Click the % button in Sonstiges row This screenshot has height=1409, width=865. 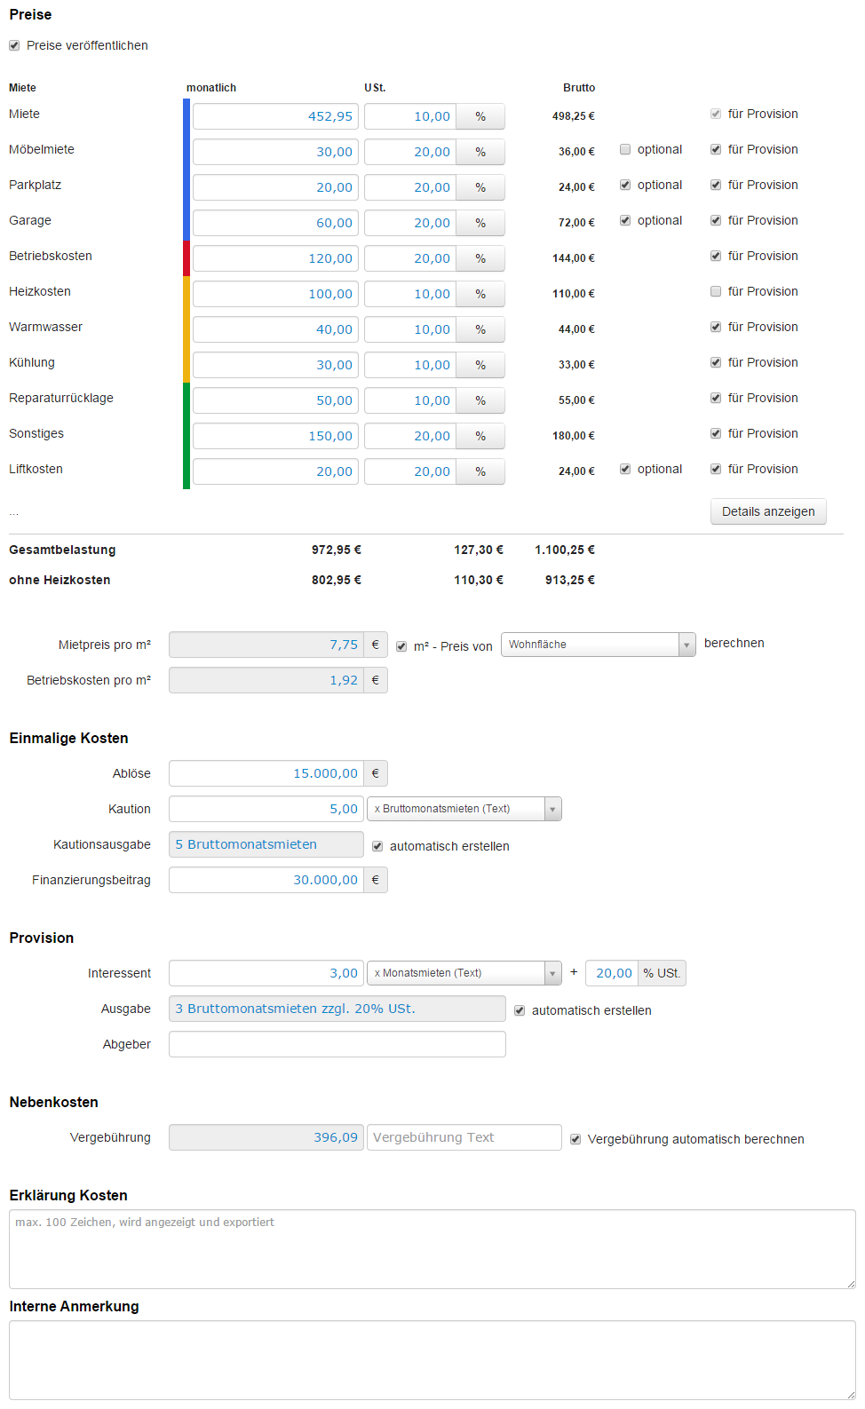coord(480,436)
